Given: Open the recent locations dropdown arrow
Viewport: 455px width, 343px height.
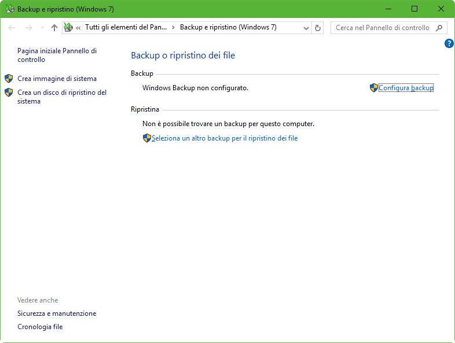Looking at the screenshot, I should tap(42, 28).
